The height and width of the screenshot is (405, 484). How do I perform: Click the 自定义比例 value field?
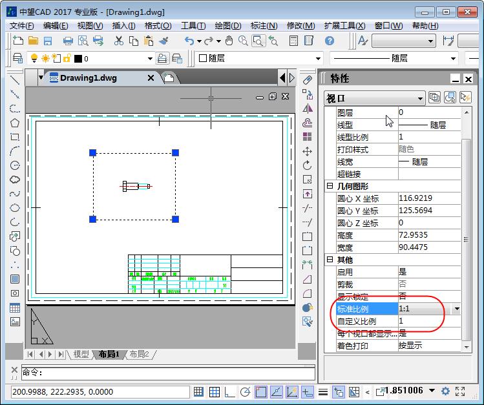click(x=429, y=321)
